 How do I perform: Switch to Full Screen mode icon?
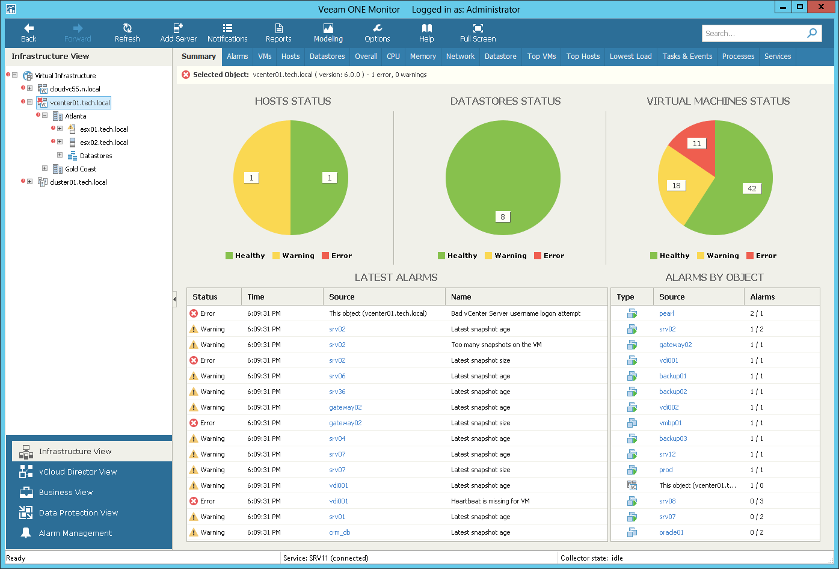[478, 28]
